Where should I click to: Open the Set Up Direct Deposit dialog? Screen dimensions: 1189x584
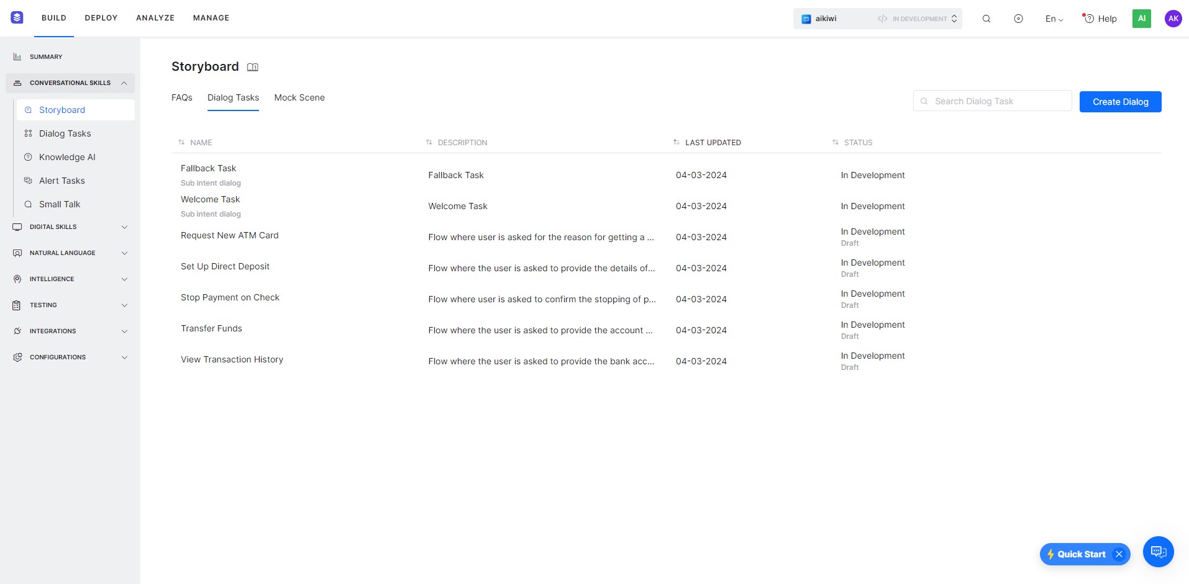225,266
